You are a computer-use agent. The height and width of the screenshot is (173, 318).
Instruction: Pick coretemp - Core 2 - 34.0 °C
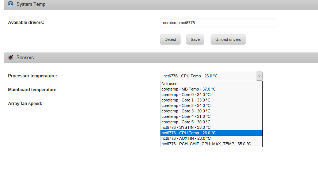click(211, 105)
